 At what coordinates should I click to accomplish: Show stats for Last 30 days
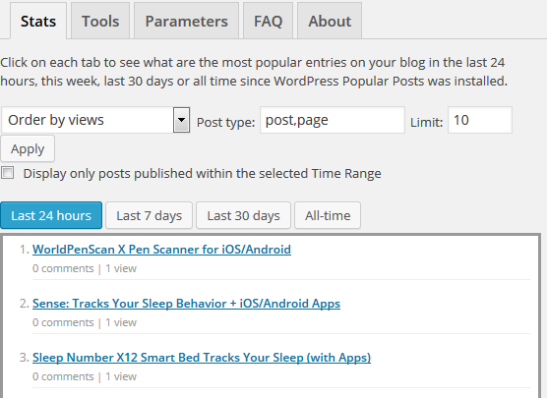[244, 215]
